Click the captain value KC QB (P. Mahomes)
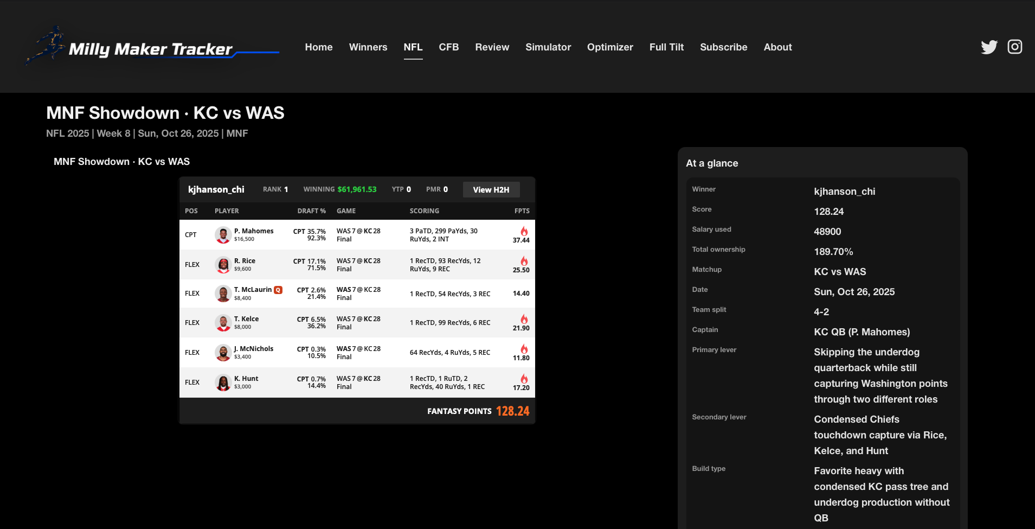This screenshot has width=1035, height=529. (862, 332)
